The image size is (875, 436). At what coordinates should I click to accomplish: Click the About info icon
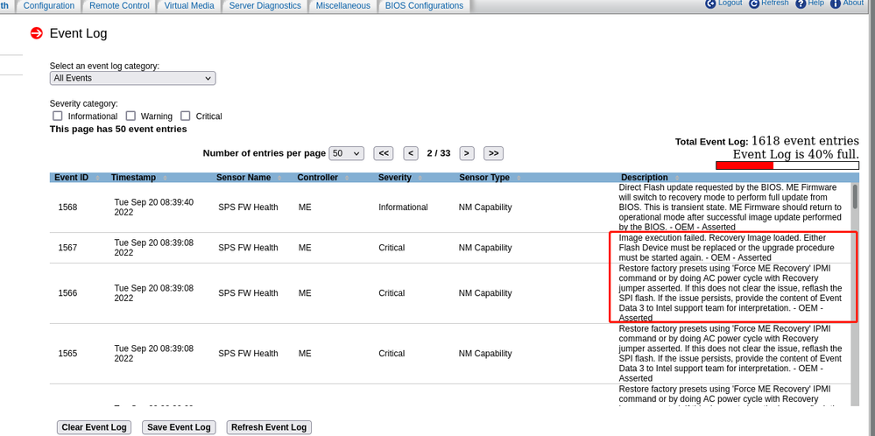pos(836,4)
